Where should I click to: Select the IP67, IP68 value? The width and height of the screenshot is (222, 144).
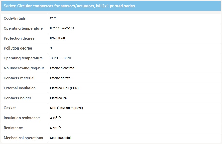click(57, 38)
